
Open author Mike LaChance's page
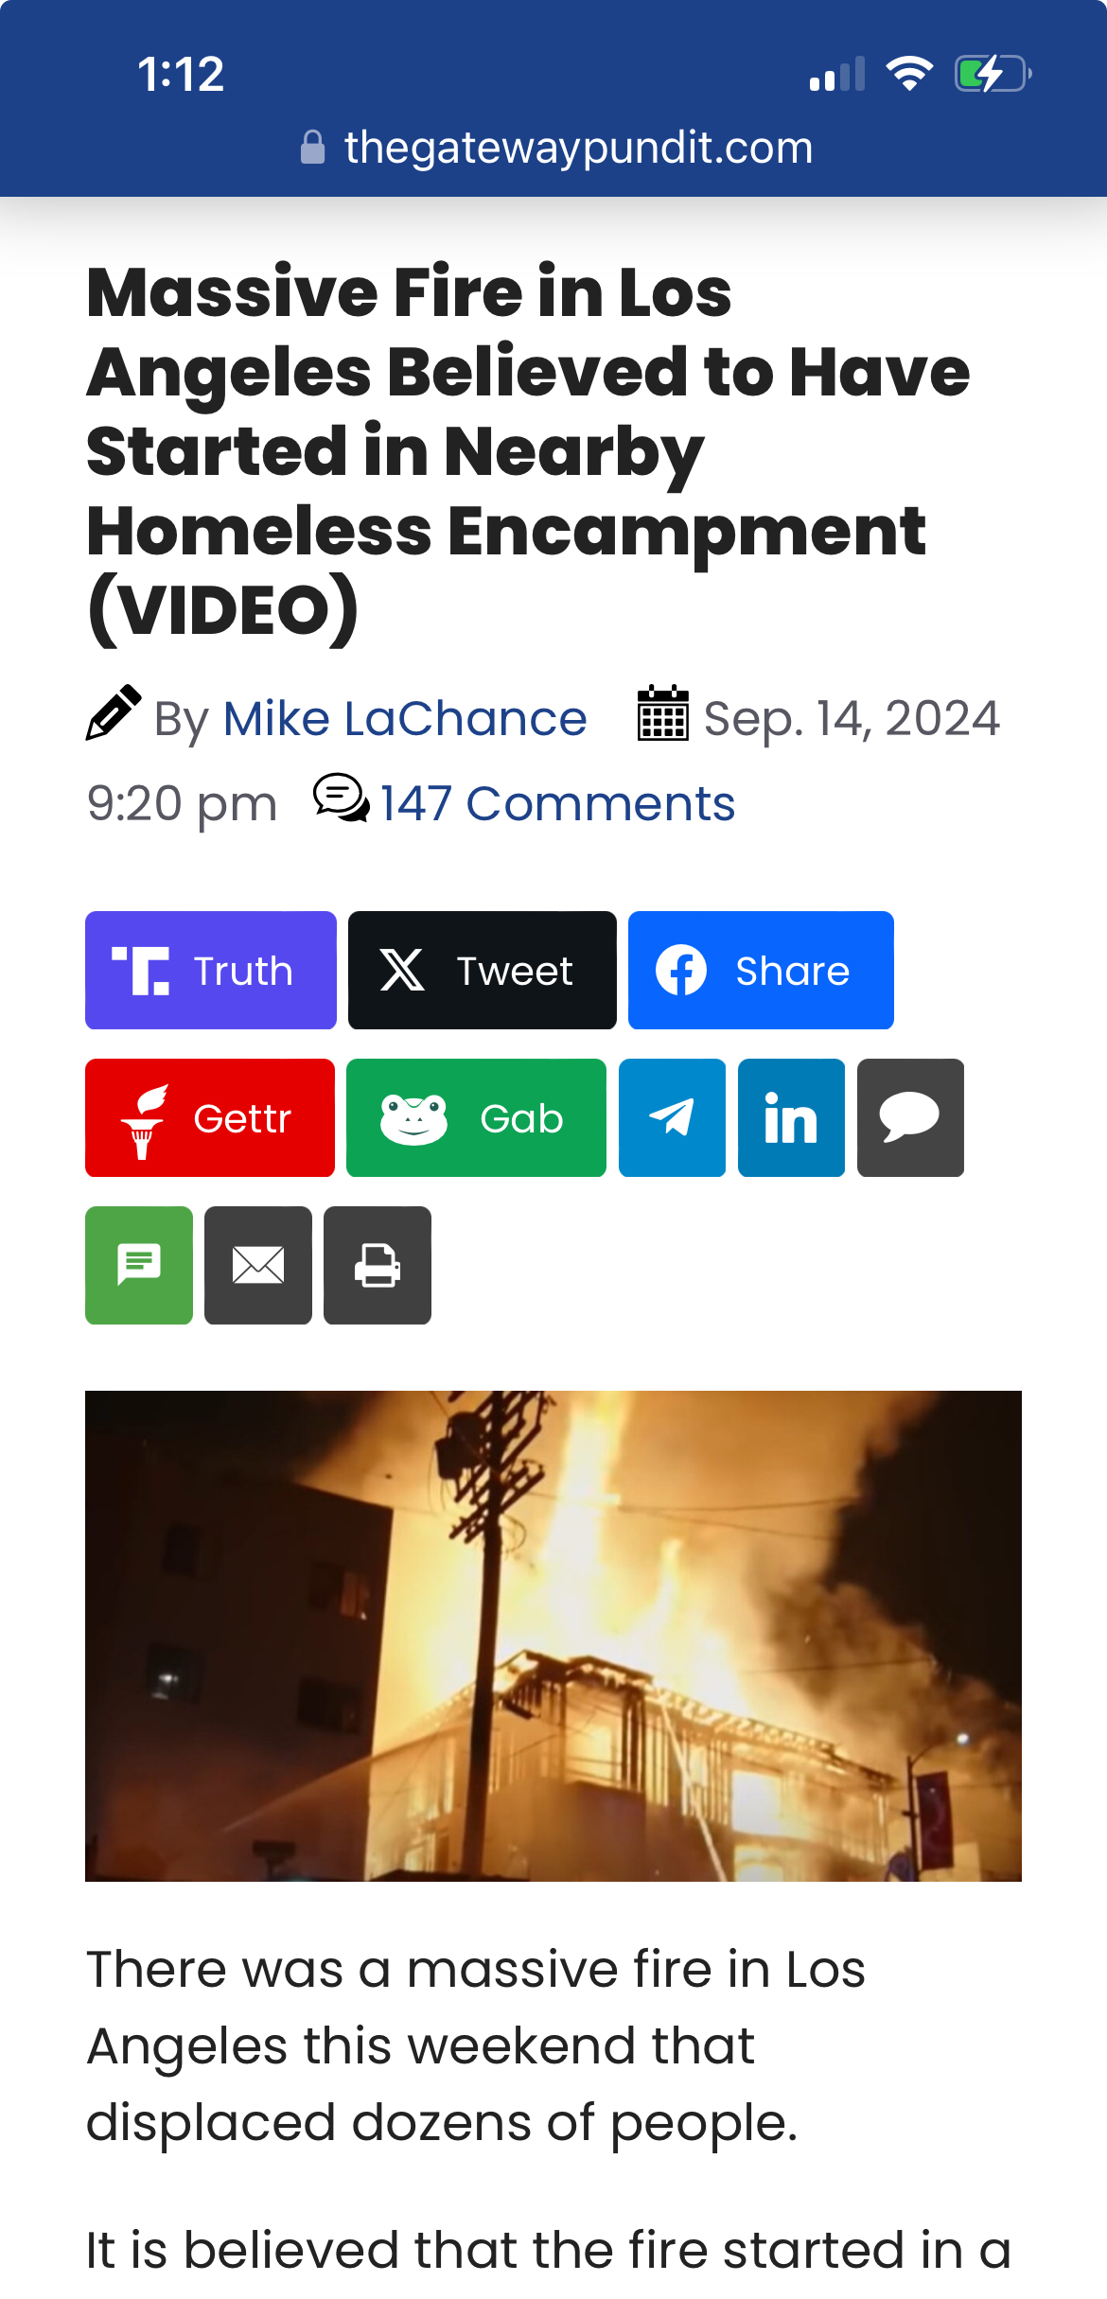(405, 718)
